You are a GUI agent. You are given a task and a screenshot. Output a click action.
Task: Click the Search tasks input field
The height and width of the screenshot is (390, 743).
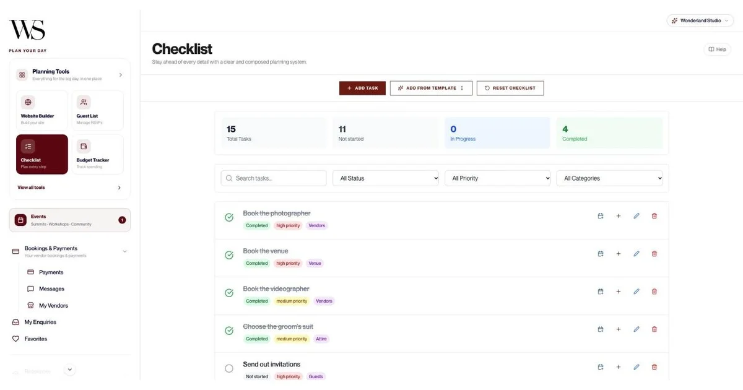pyautogui.click(x=274, y=178)
